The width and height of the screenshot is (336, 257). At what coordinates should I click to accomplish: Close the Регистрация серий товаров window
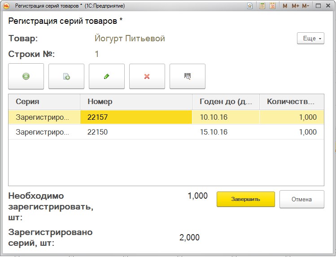tap(328, 6)
